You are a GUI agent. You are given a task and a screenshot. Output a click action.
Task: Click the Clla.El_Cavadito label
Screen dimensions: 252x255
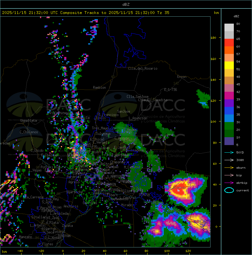[x=153, y=100]
